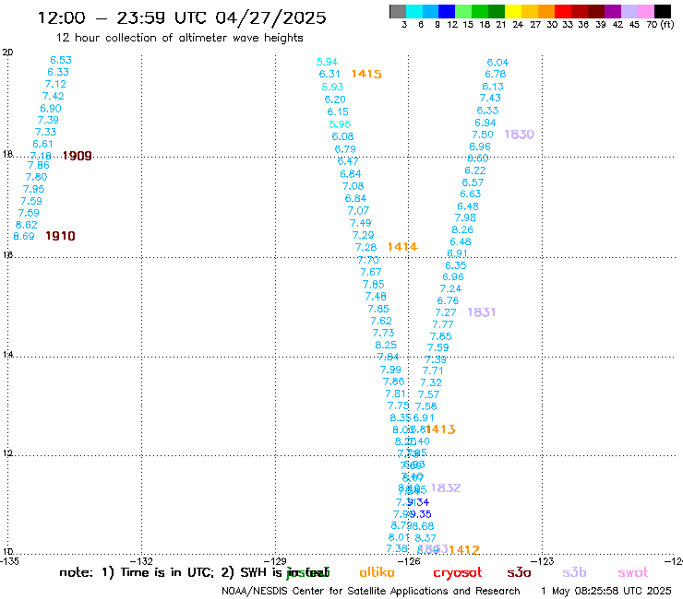Click the subtitle '12 hour collection of altimeter wave heights'
683x599 pixels.
(179, 38)
